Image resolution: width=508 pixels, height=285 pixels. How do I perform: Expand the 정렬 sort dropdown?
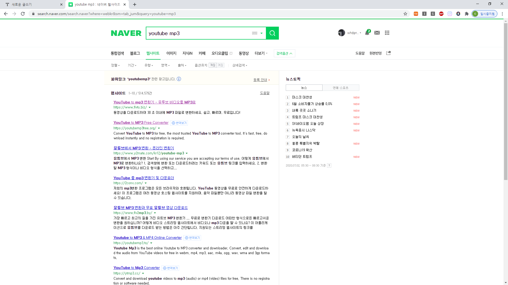[115, 65]
